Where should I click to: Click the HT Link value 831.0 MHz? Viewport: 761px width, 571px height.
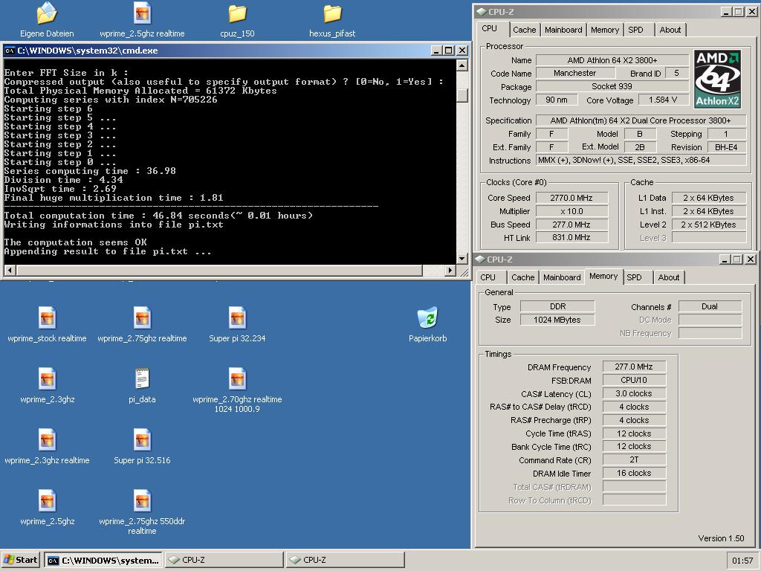[571, 237]
